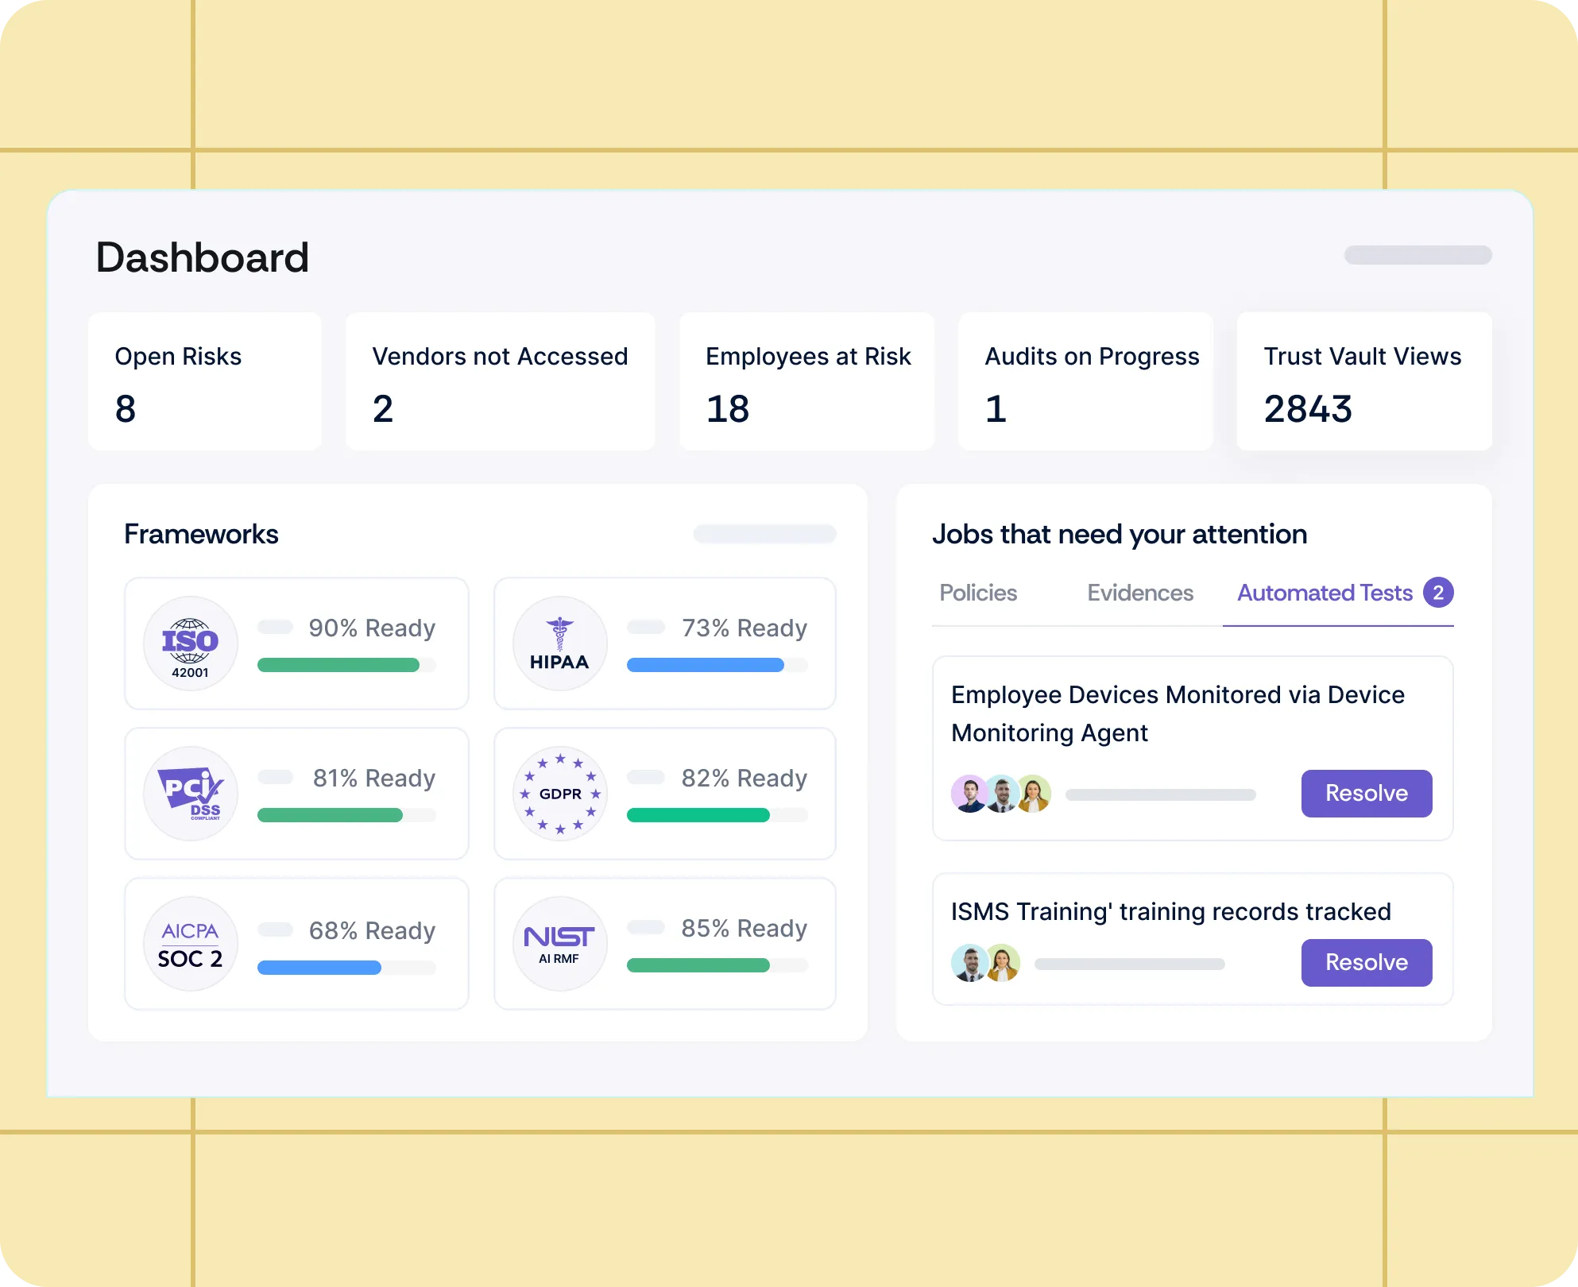Screen dimensions: 1578x1287
Task: Switch to the Evidences tab
Action: click(1140, 593)
